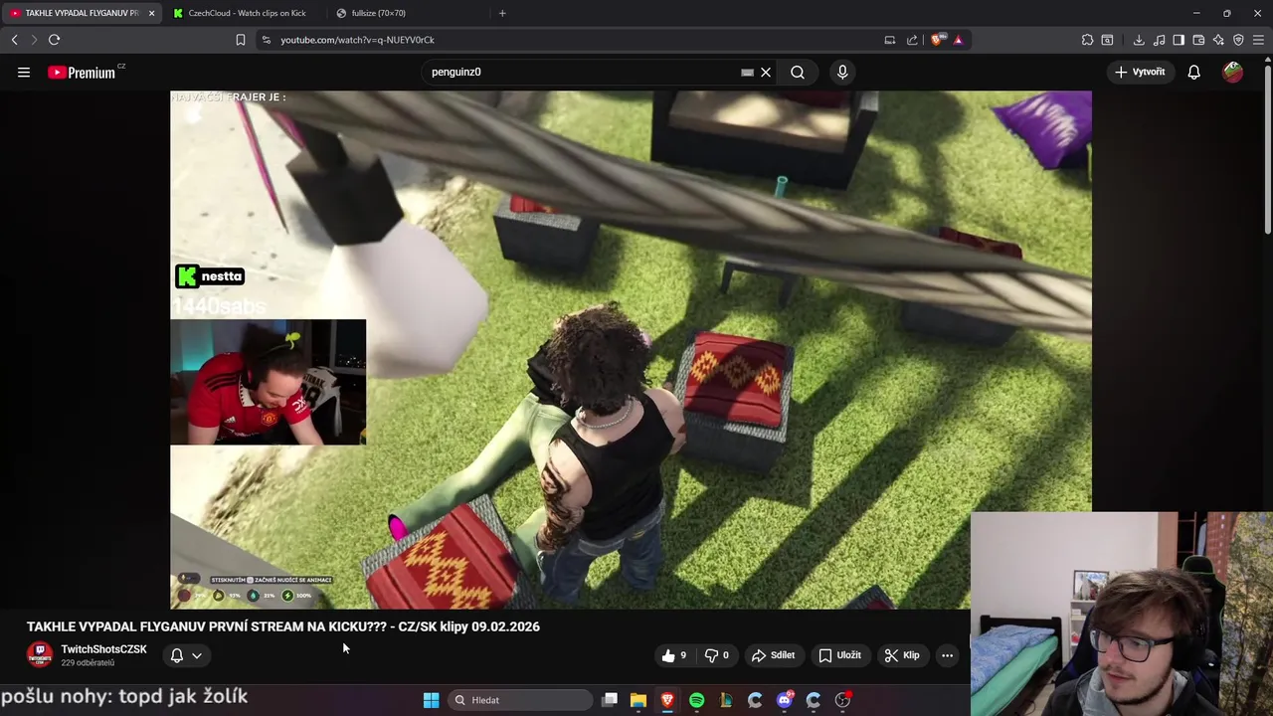Open media control music note icon

1159,40
